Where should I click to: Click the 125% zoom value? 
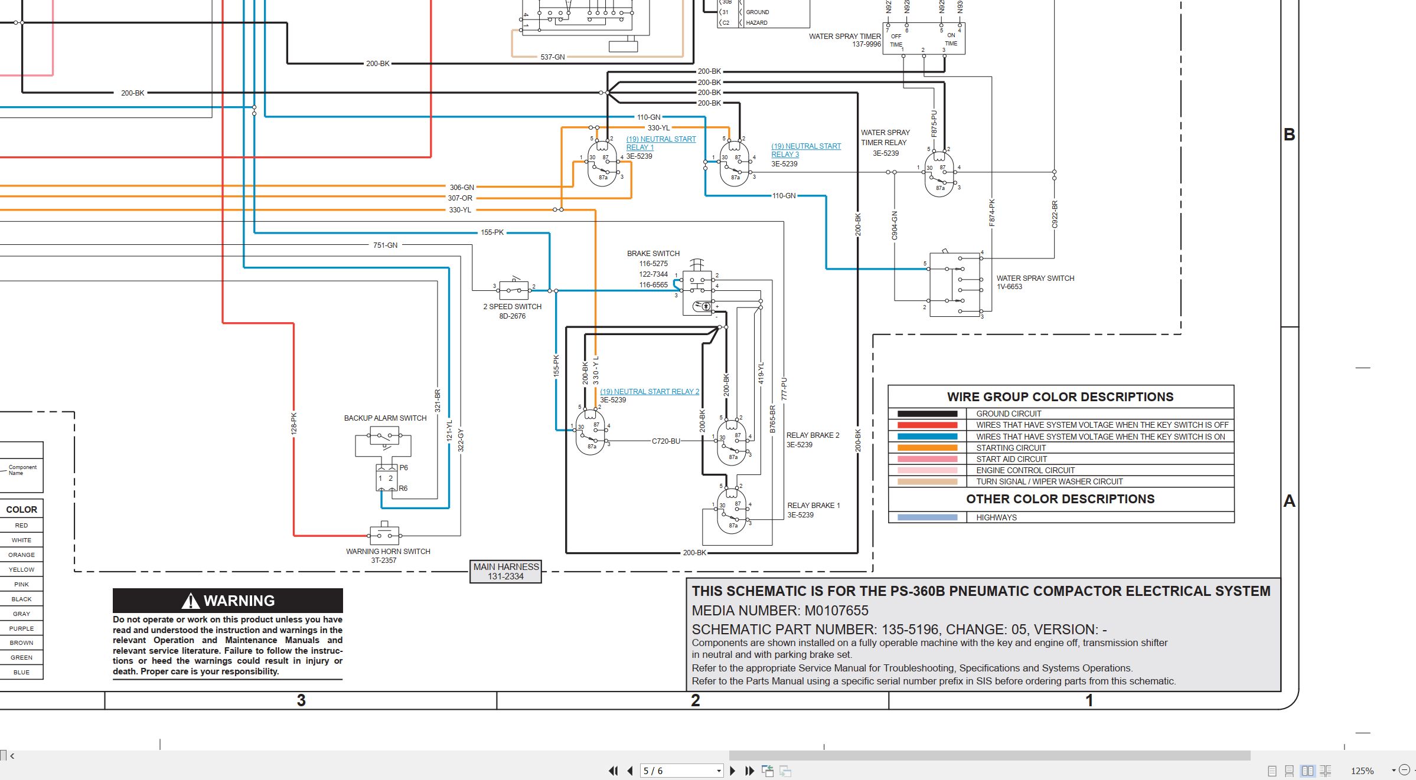click(x=1362, y=771)
